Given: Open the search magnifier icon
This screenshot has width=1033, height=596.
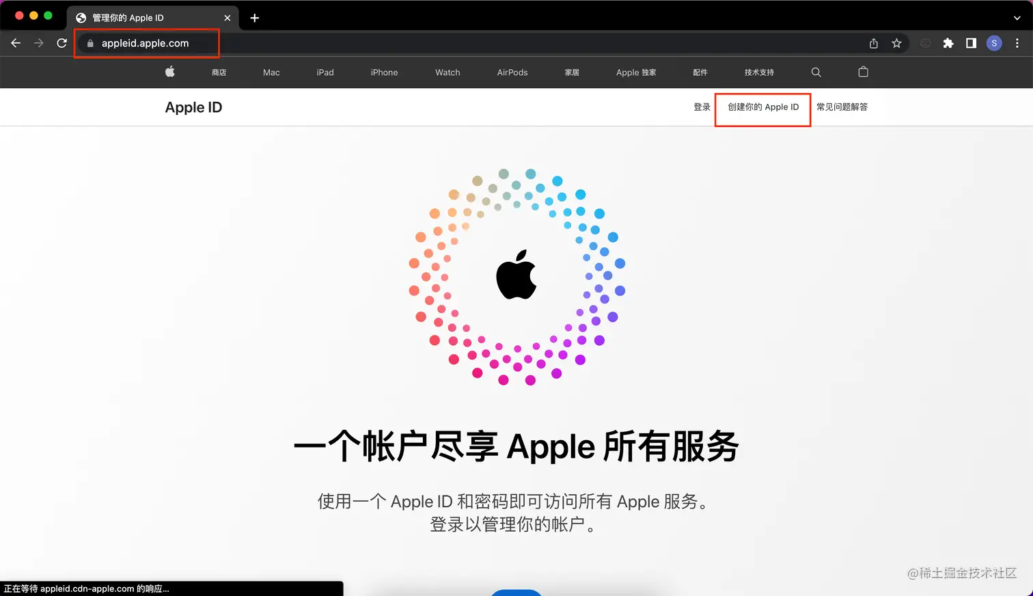Looking at the screenshot, I should 816,72.
